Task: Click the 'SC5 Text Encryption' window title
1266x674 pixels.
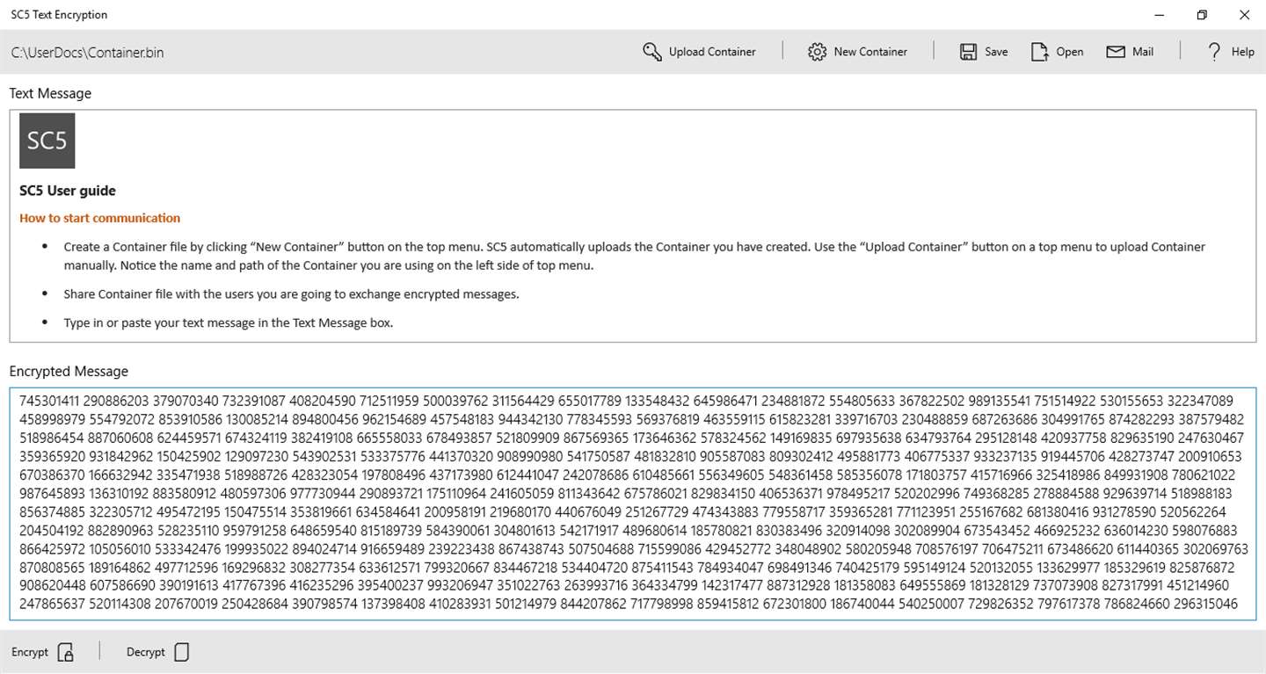Action: pos(60,15)
